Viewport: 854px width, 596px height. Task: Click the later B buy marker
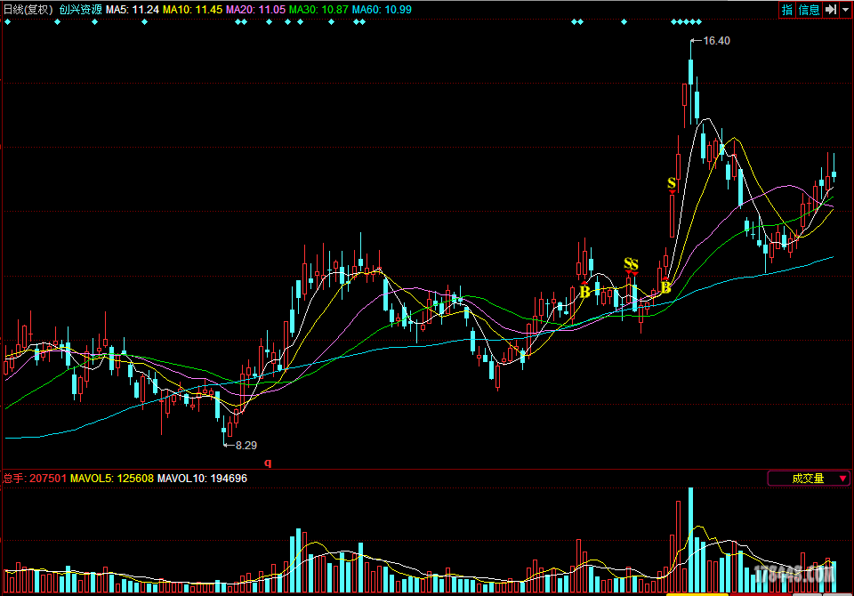[x=665, y=287]
